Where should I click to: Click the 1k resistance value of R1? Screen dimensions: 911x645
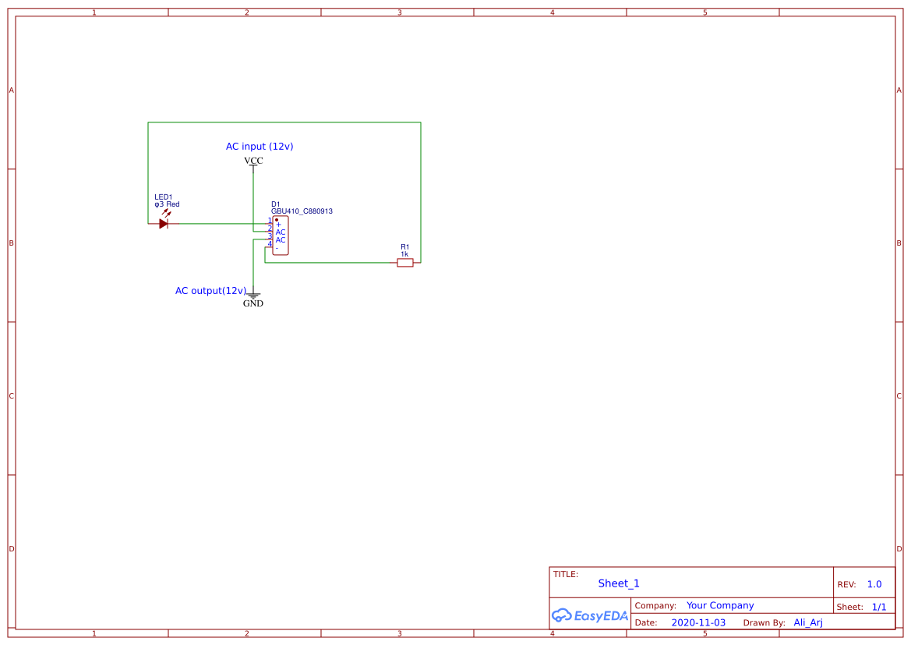[403, 253]
